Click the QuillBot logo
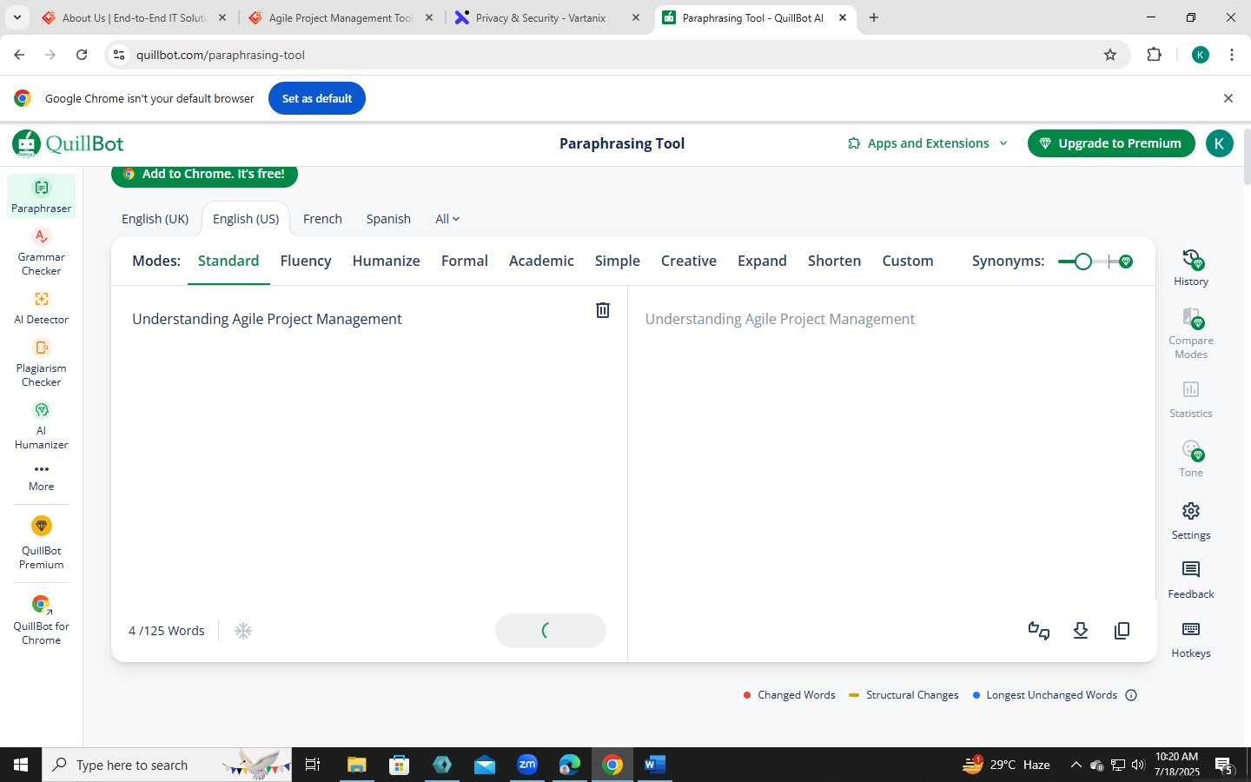Viewport: 1251px width, 782px height. pyautogui.click(x=68, y=143)
